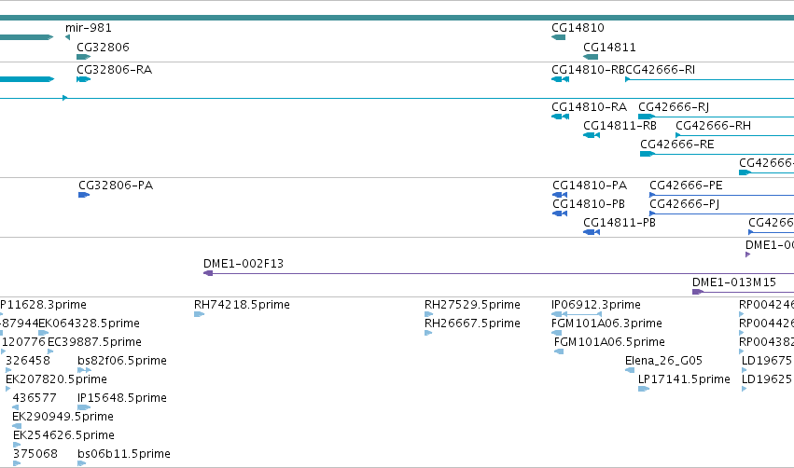Click the CG32806 gene glyph
Screen dimensions: 794x468
(83, 57)
